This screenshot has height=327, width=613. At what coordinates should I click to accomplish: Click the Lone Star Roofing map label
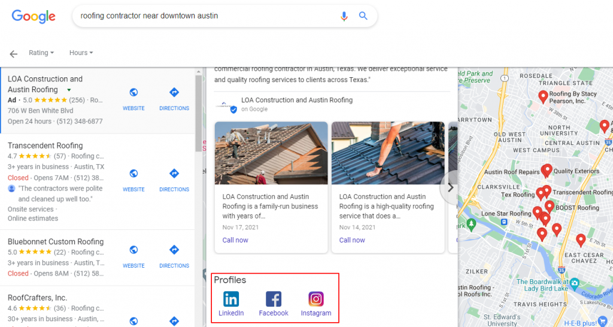[x=506, y=214]
